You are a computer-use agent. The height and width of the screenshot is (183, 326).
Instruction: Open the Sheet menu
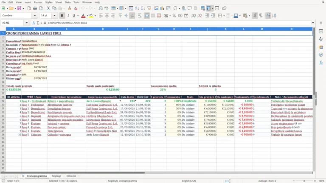(x=59, y=2)
